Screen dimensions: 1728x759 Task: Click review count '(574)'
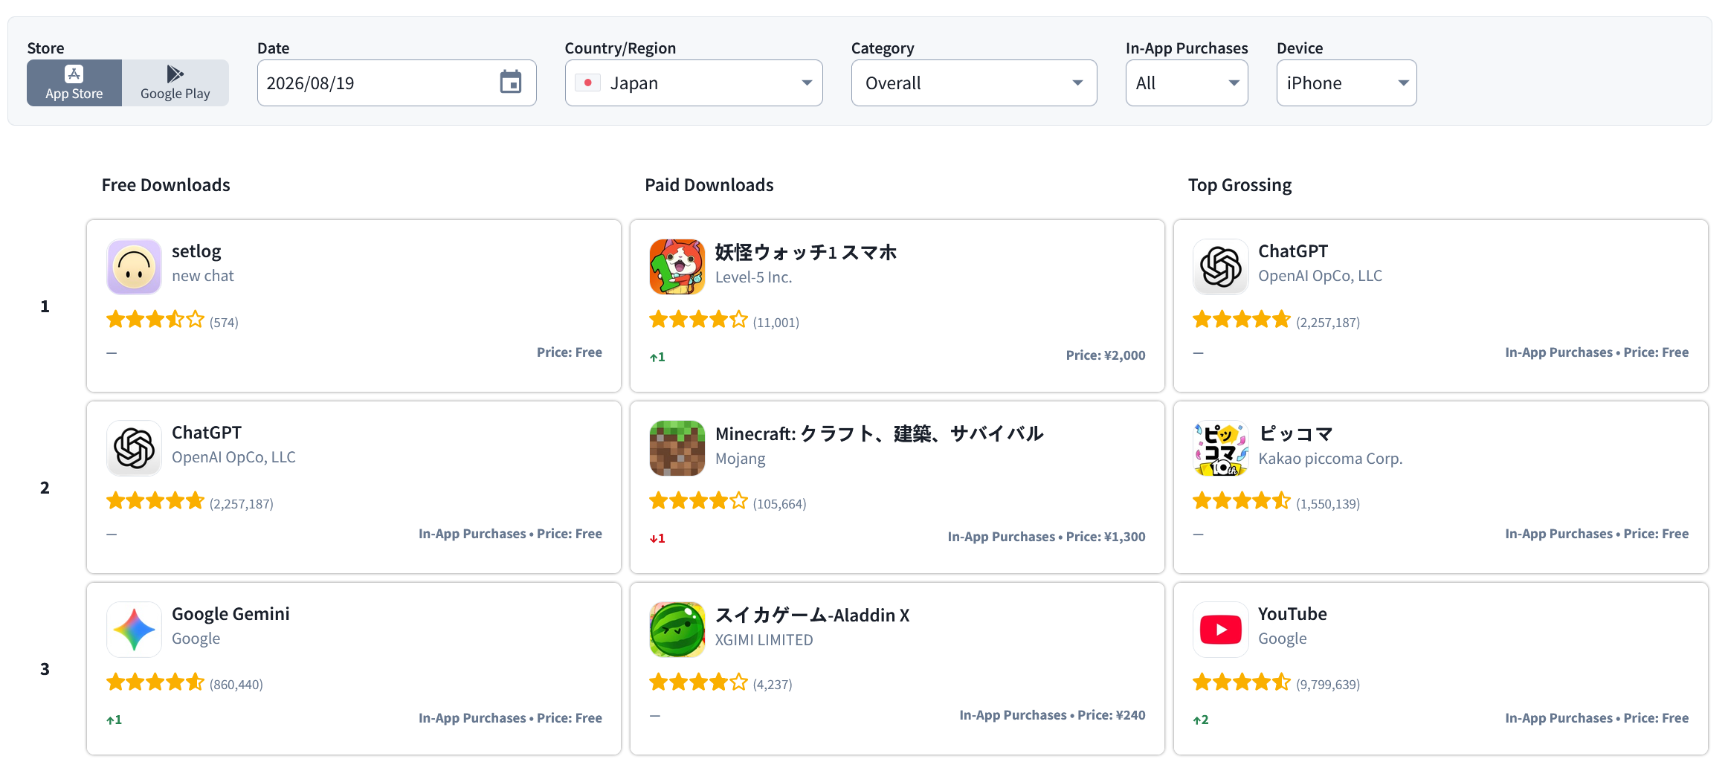click(224, 323)
